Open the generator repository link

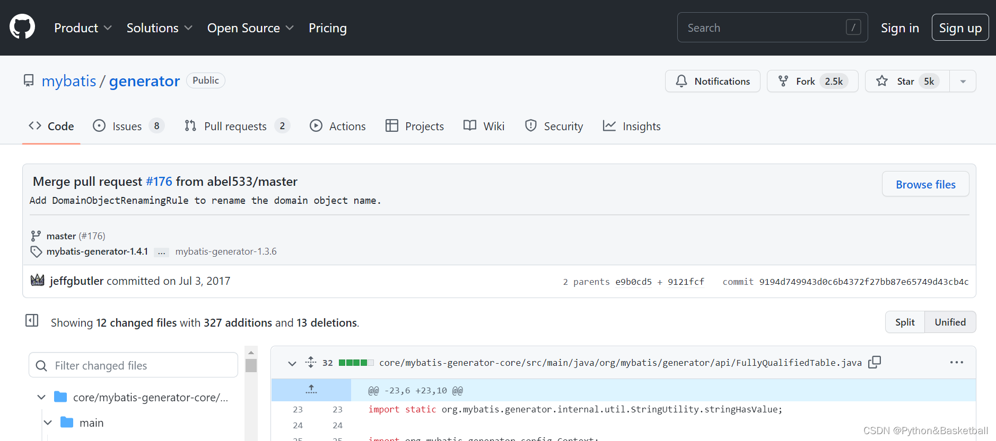click(x=144, y=81)
